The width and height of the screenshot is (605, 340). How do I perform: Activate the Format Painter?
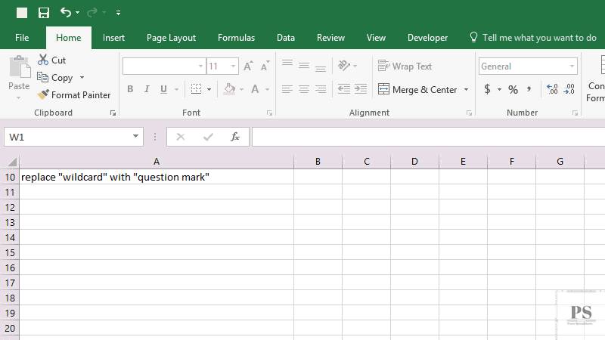click(x=74, y=95)
